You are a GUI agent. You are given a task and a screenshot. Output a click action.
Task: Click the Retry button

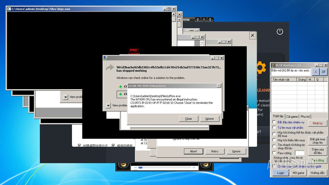(x=215, y=151)
